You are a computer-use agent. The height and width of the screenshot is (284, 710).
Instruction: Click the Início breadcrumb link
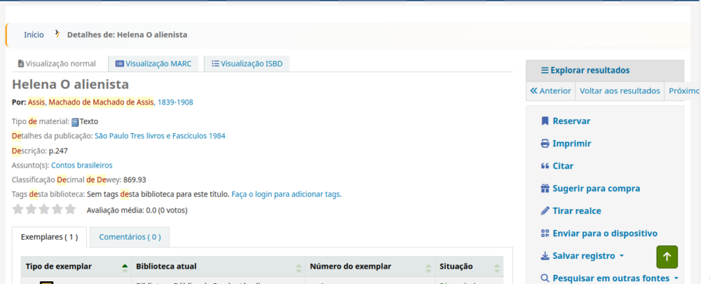point(33,35)
